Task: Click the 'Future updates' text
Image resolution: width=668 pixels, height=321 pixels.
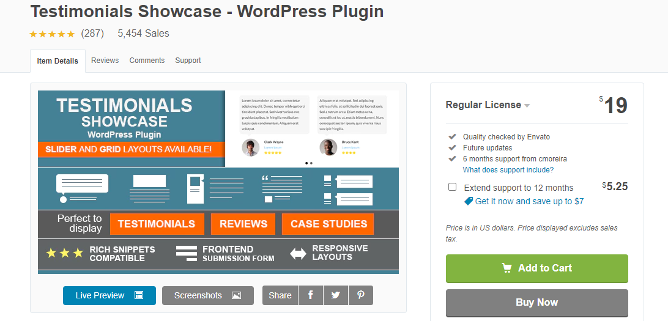Action: pos(488,148)
